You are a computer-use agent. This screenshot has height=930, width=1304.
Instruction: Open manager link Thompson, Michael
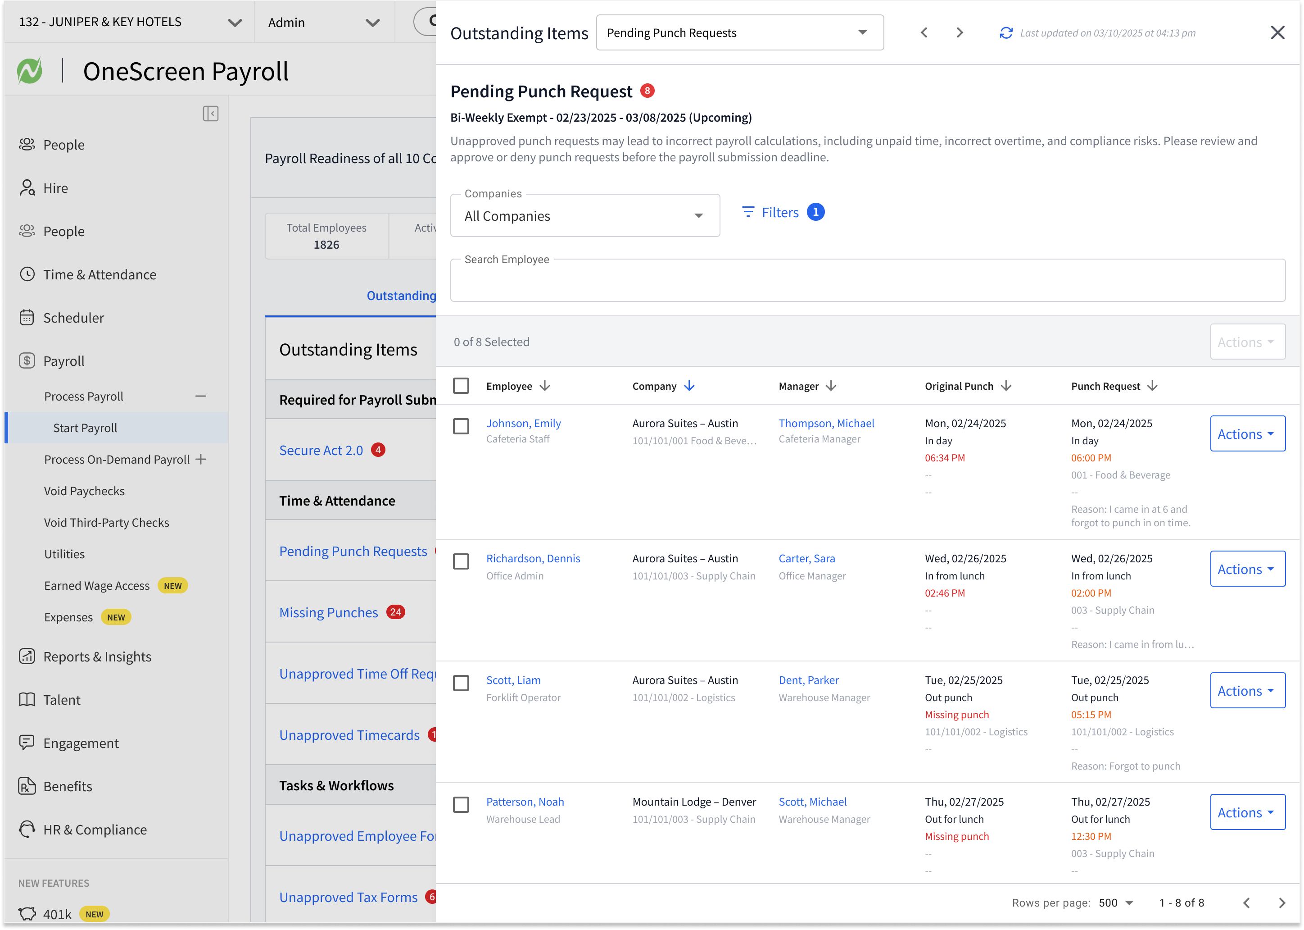[826, 423]
